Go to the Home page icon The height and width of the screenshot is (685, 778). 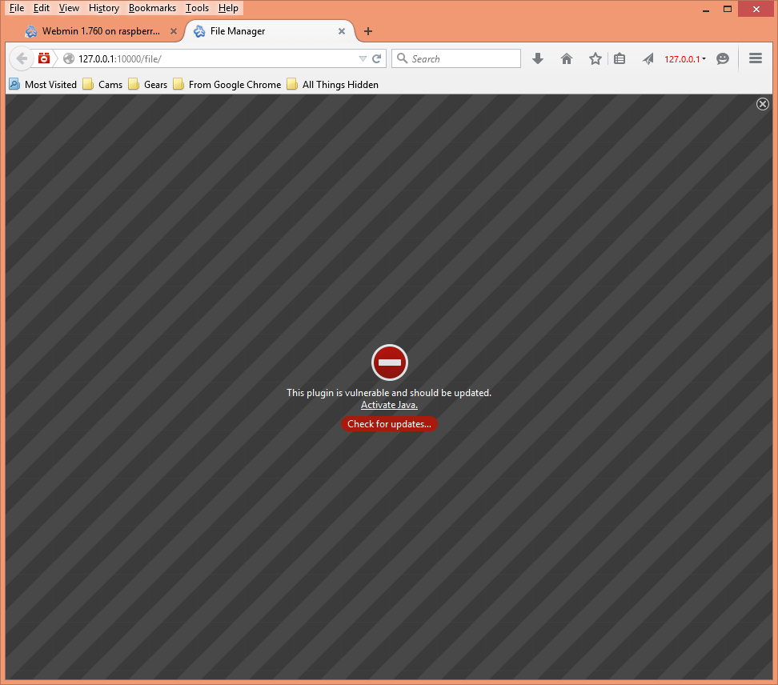567,59
